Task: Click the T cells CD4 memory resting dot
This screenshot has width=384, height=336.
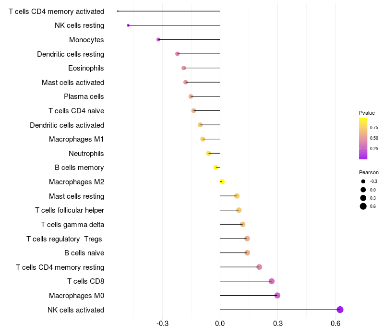Action: click(259, 267)
